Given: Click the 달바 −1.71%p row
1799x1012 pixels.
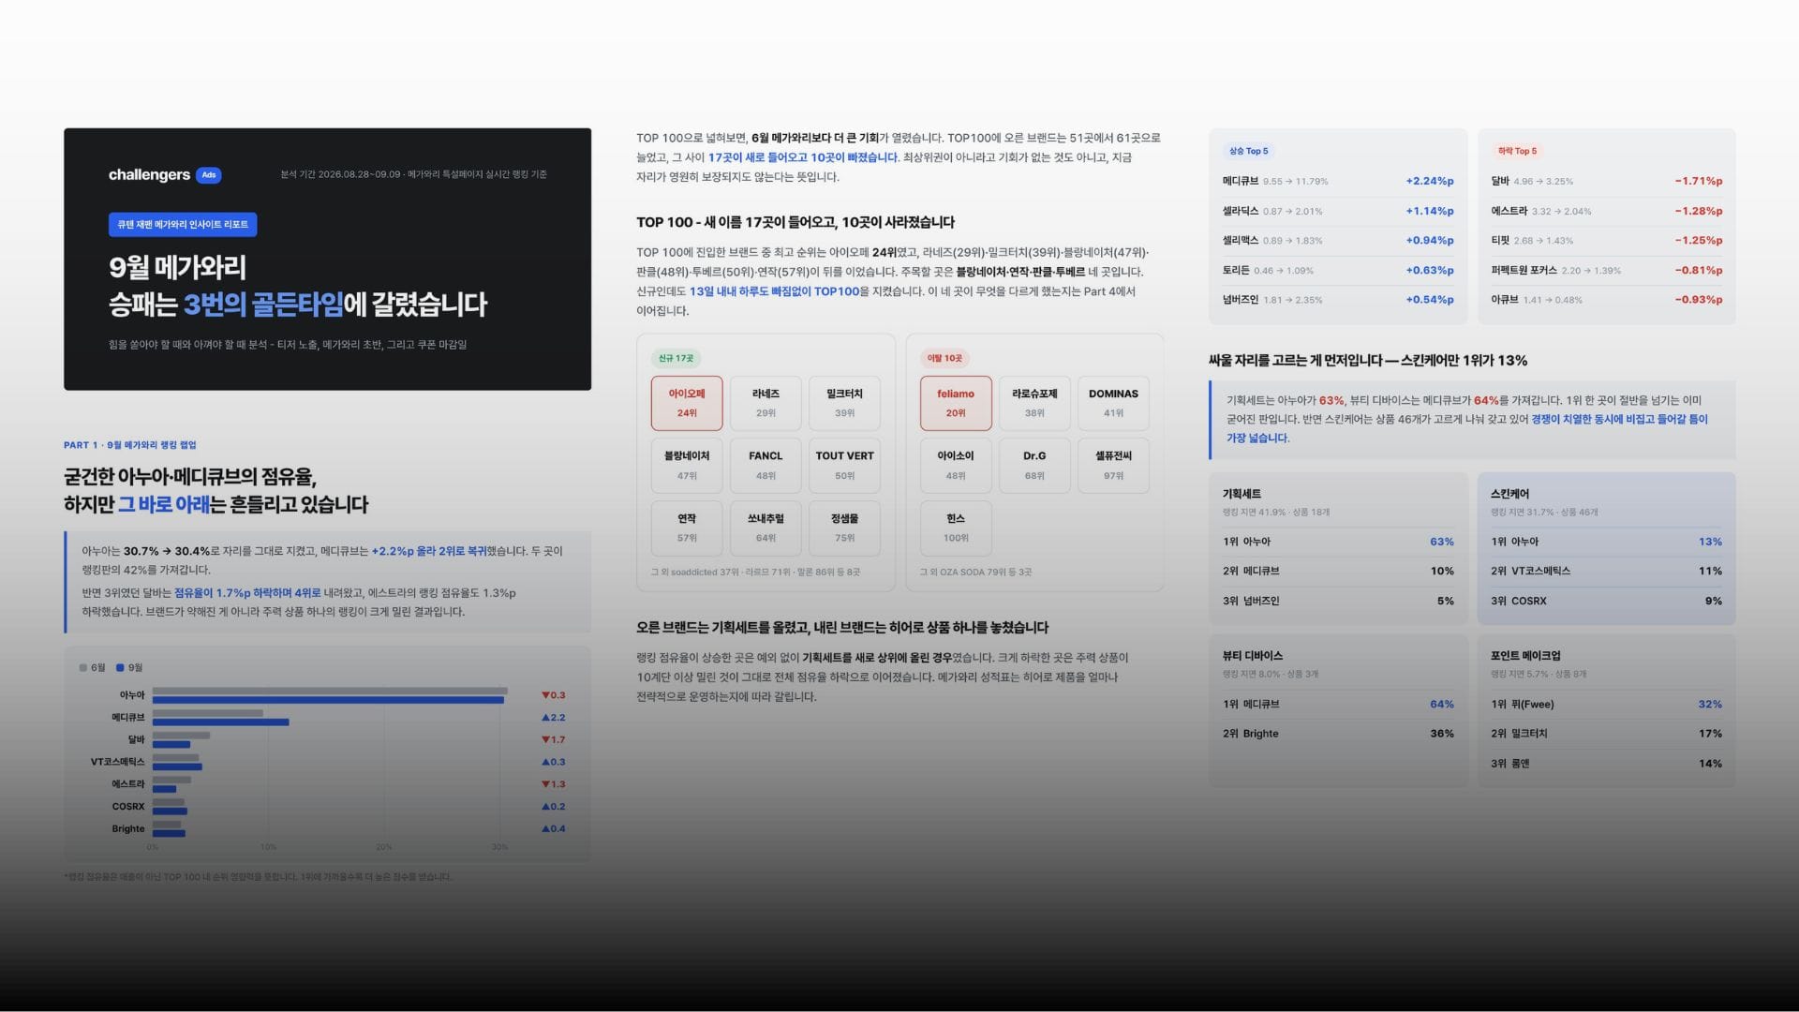Looking at the screenshot, I should coord(1607,182).
